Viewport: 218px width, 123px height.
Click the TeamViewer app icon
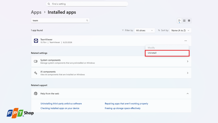36,41
